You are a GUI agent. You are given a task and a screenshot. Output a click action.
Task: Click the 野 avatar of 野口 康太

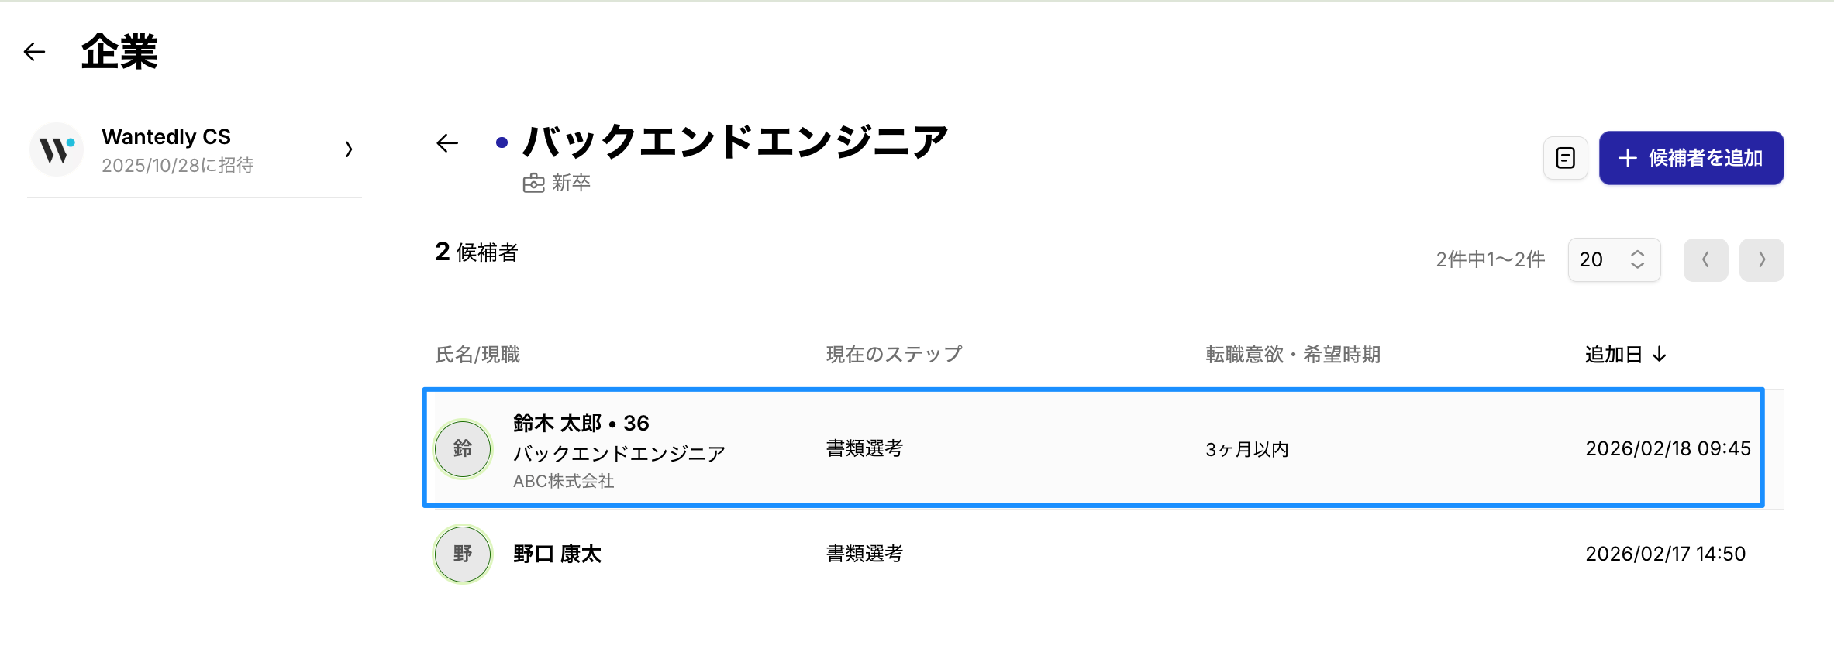pyautogui.click(x=463, y=554)
